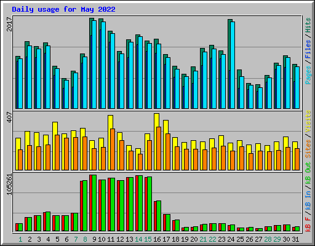Click day 24 on the x-axis
315x246 pixels.
point(231,239)
